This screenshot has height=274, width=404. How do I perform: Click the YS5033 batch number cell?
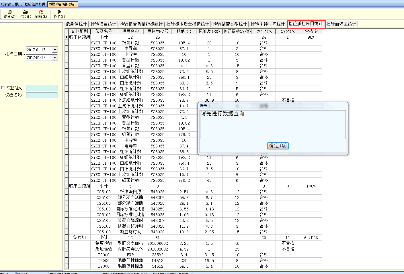point(158,100)
